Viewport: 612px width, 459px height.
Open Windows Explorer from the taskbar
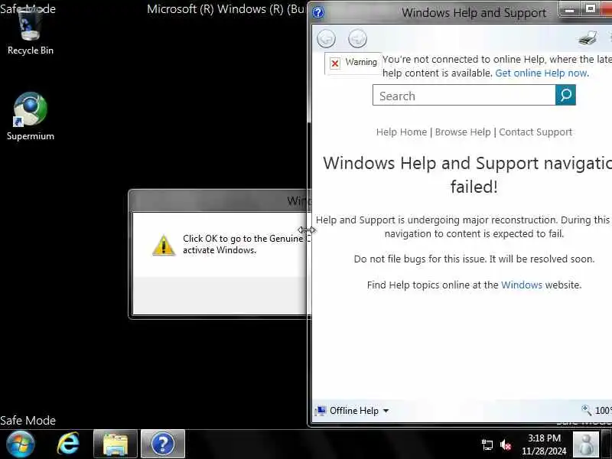[x=116, y=444]
